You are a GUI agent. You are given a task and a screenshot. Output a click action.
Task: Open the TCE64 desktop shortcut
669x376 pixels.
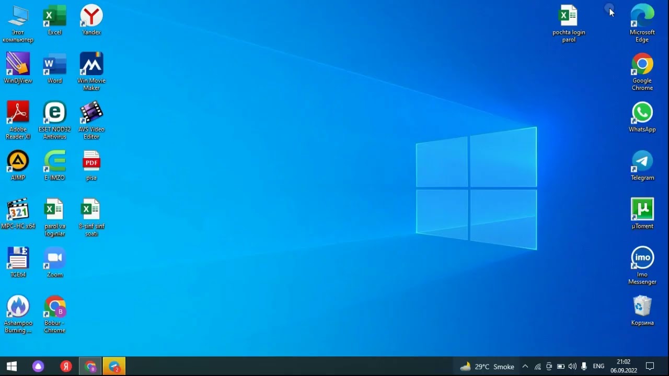(18, 262)
